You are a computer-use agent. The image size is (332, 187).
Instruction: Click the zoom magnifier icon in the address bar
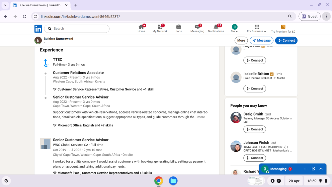(290, 16)
